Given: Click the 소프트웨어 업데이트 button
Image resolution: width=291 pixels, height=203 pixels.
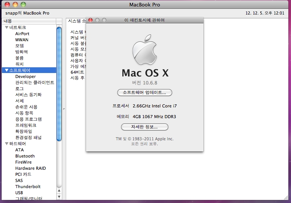Looking at the screenshot, I should [145, 93].
